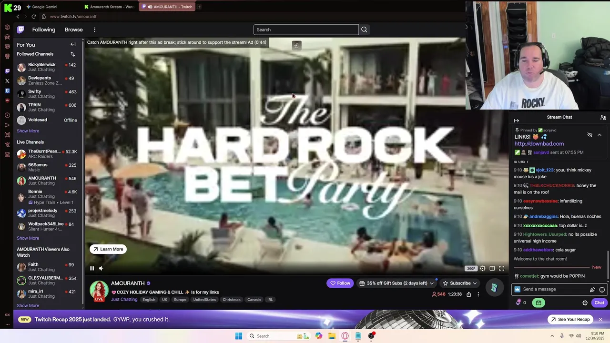Pause the stream video
This screenshot has width=610, height=343.
tap(92, 268)
